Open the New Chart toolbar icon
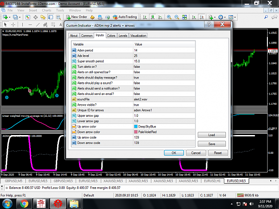This screenshot has width=279, height=209. [5, 17]
